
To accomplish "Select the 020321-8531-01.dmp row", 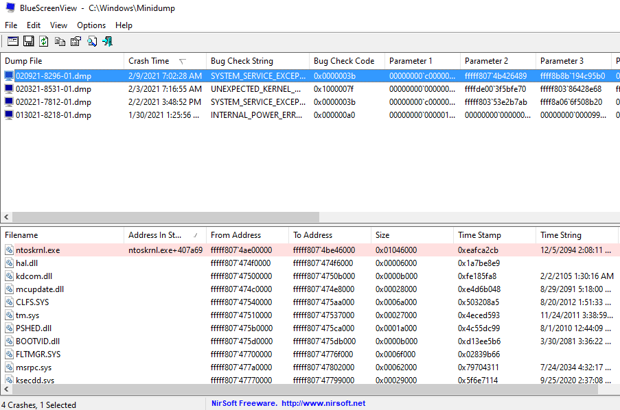I will (310, 89).
